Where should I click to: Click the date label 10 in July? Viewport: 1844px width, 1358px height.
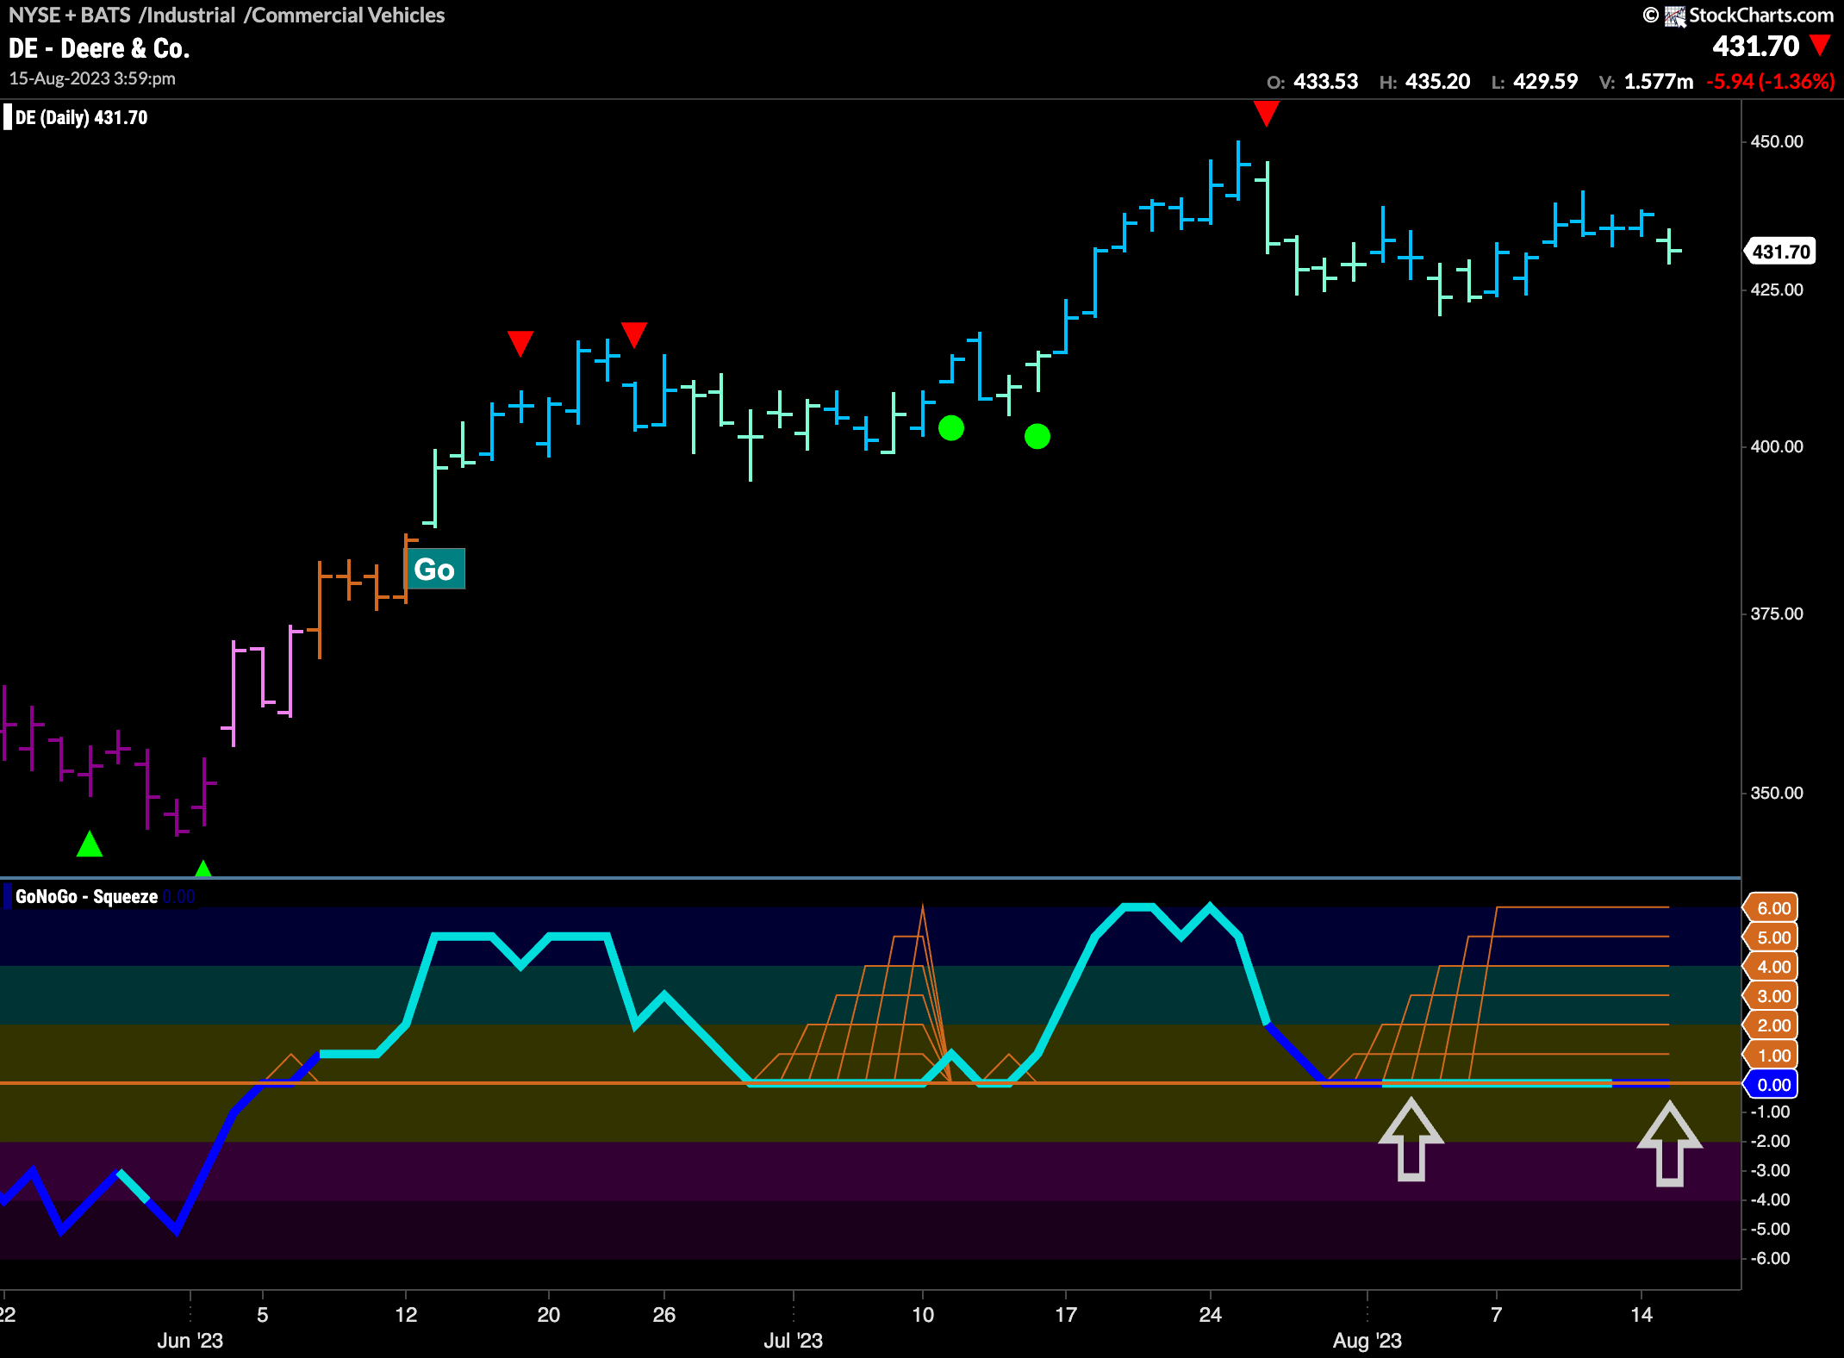click(923, 1315)
